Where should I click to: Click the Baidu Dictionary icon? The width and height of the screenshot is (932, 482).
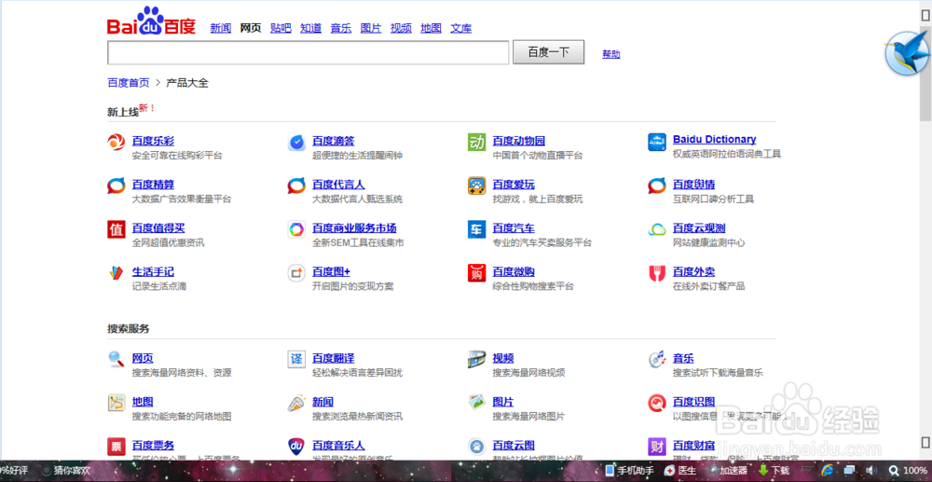(657, 143)
